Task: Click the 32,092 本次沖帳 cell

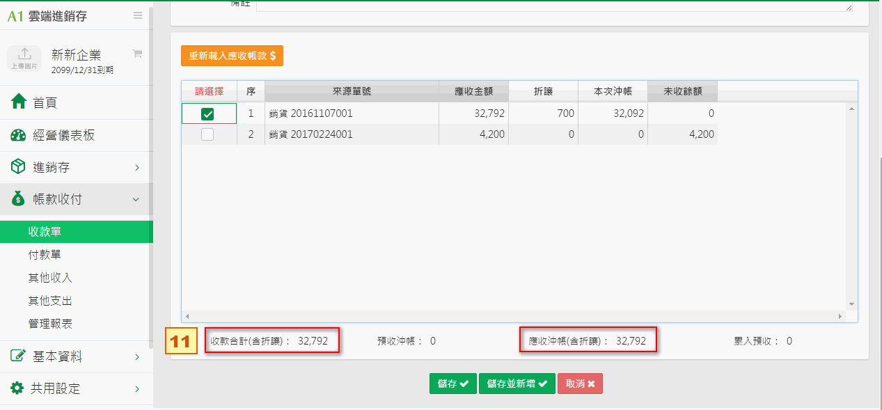Action: click(613, 113)
